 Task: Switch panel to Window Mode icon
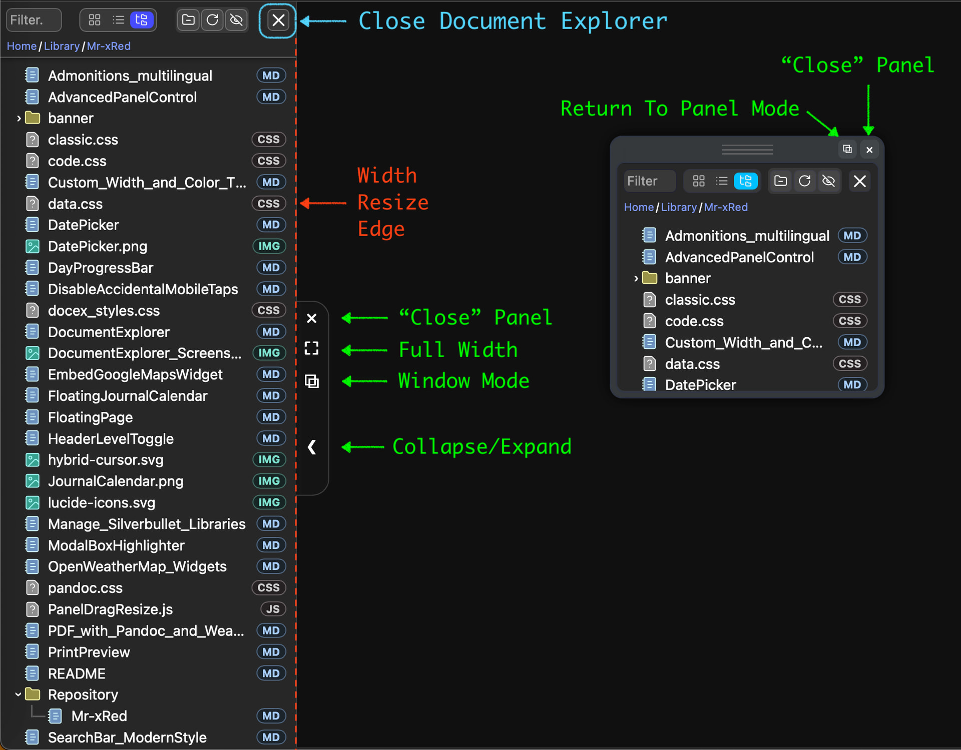pyautogui.click(x=311, y=381)
